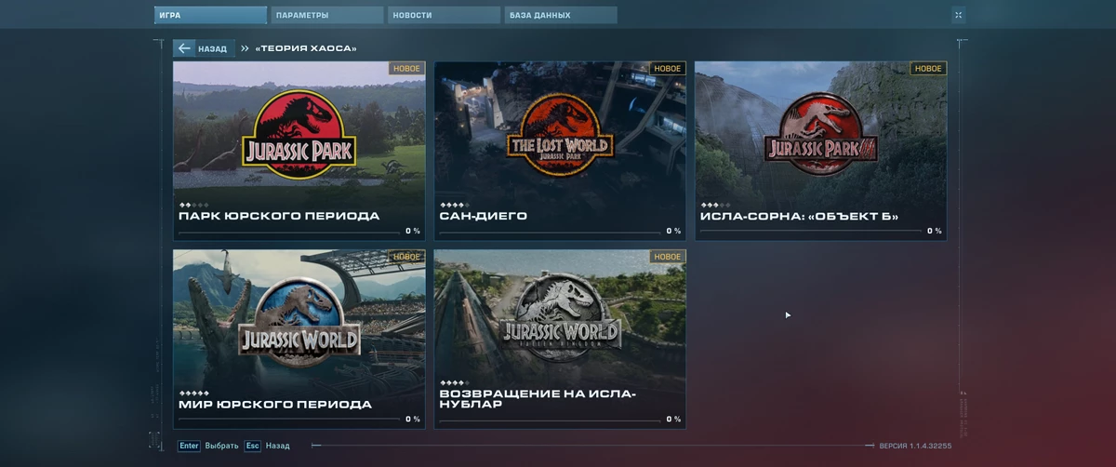
Task: Click the ПАРК ЮРСКОГО ПЕРИОДА title
Action: point(279,216)
